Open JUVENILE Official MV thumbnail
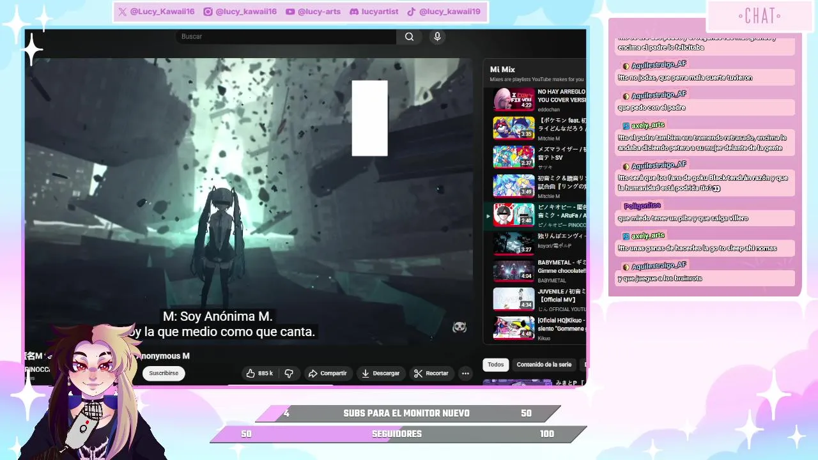Viewport: 818px width, 460px height. (x=513, y=299)
